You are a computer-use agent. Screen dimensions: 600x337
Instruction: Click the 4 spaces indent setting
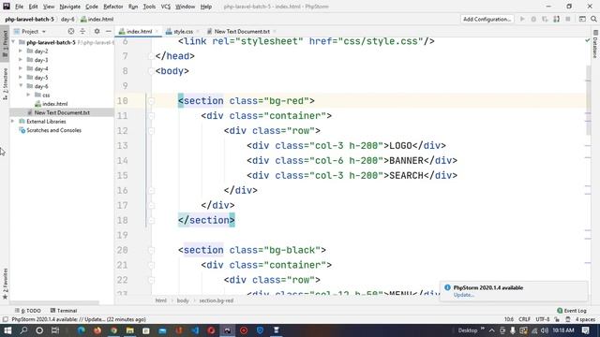tap(585, 319)
